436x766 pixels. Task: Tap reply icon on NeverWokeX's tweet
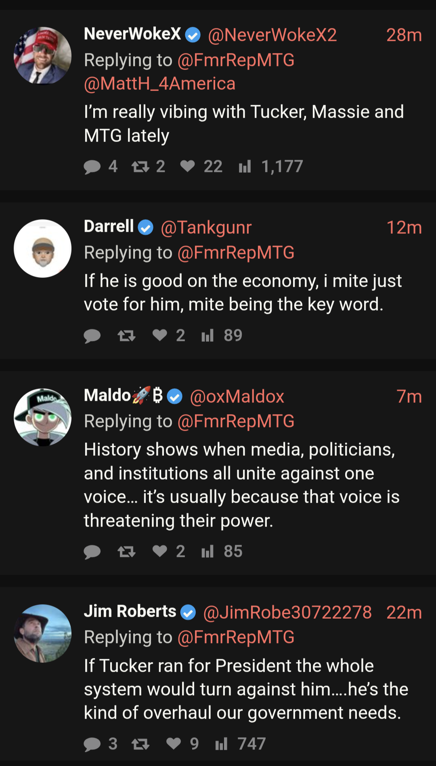coord(92,167)
